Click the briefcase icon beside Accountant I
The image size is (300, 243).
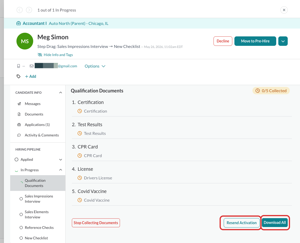(x=19, y=23)
